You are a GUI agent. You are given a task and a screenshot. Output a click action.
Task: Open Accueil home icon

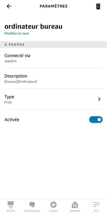pyautogui.click(x=11, y=205)
